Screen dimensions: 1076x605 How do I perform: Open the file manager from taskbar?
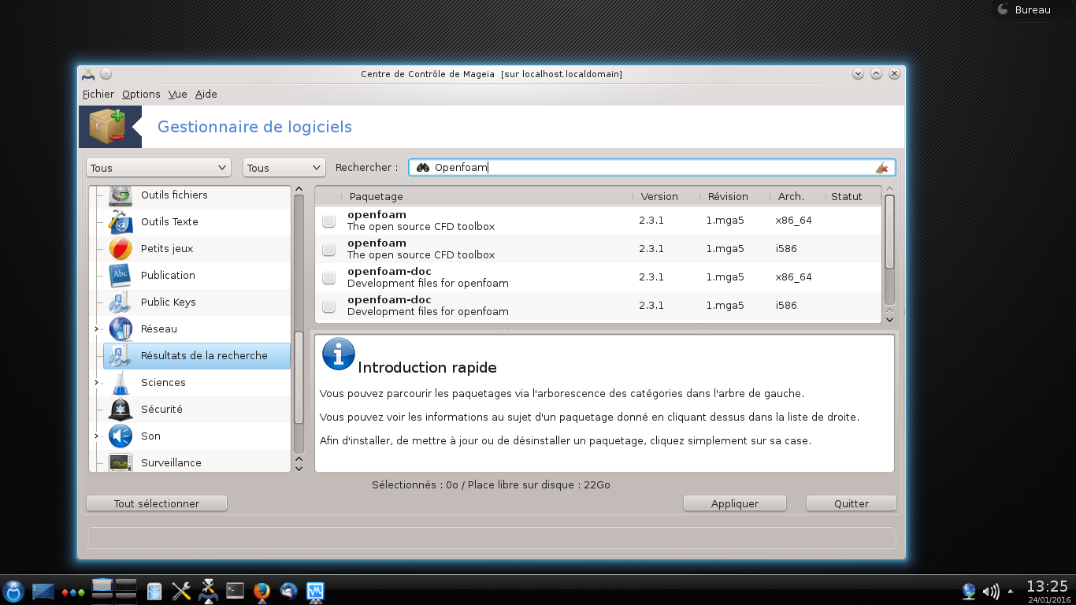[x=154, y=591]
